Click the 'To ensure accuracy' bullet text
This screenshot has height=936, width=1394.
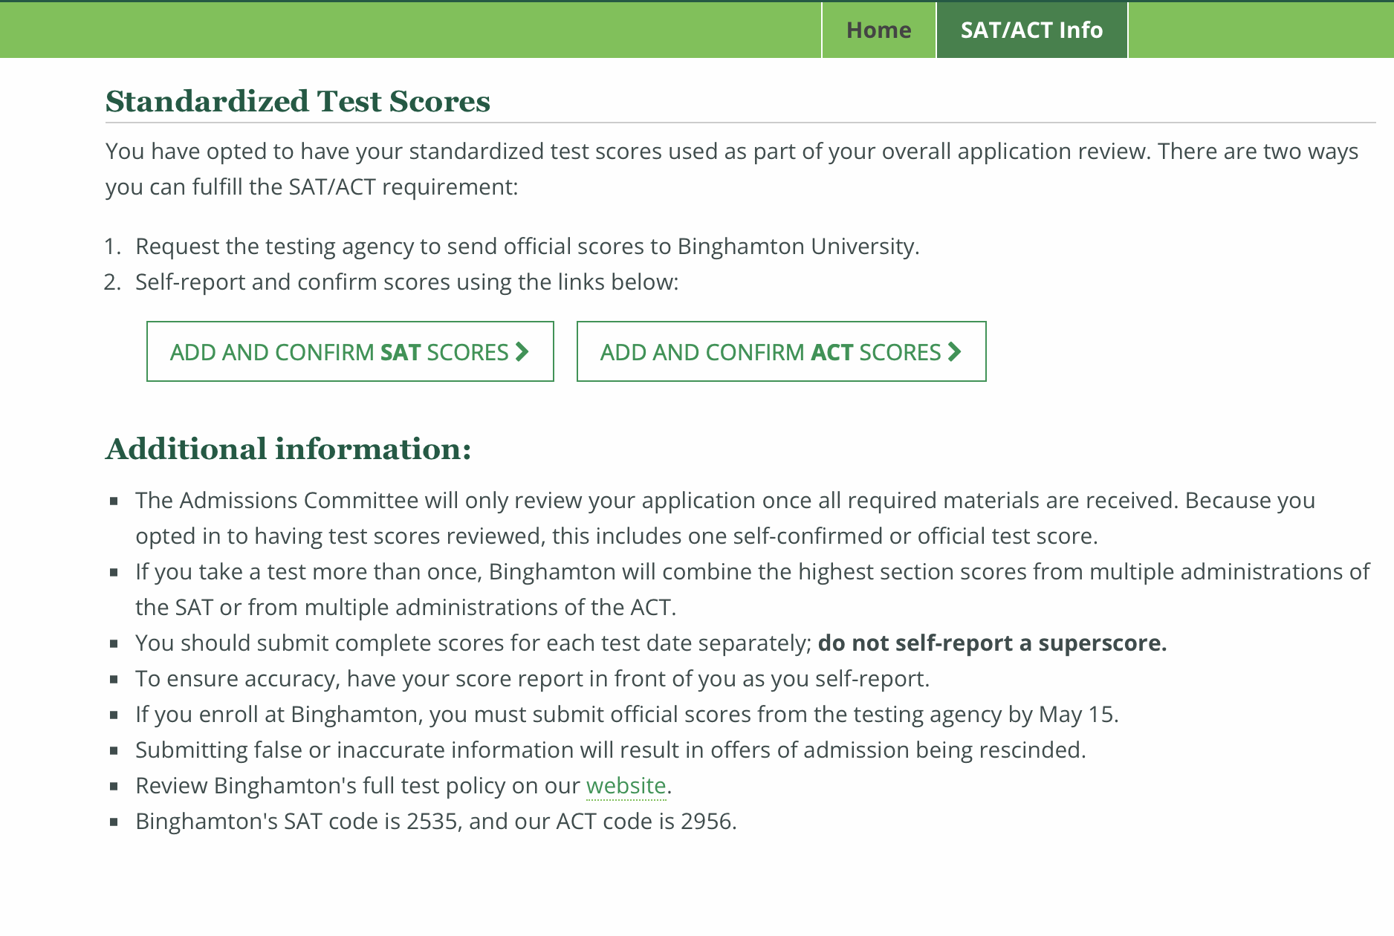(533, 678)
